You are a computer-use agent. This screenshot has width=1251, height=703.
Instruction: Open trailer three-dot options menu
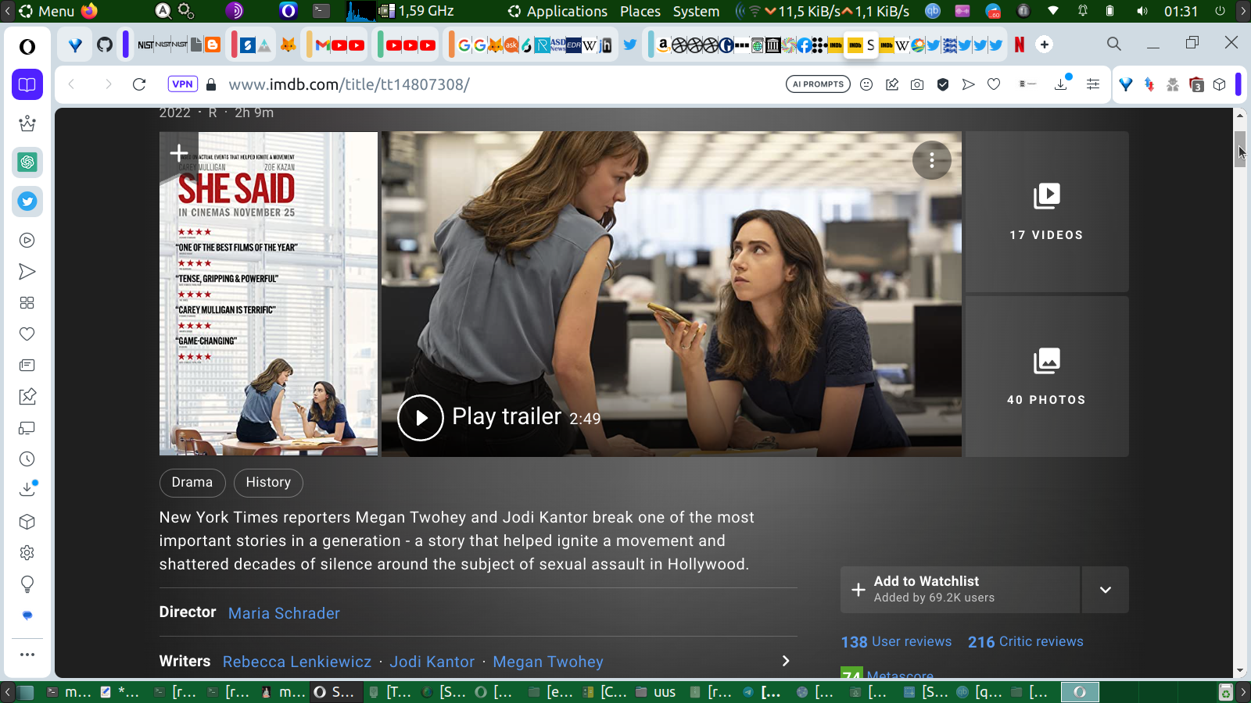coord(932,160)
